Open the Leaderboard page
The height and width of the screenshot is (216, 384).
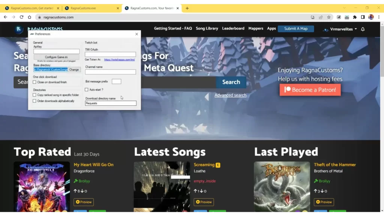pos(233,28)
